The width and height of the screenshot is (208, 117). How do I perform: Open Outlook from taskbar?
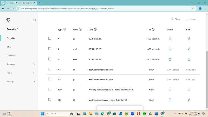(120, 114)
